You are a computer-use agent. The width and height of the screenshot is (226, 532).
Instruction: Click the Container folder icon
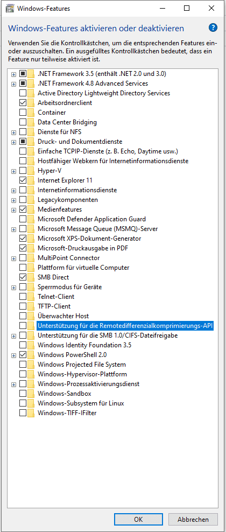(31, 113)
